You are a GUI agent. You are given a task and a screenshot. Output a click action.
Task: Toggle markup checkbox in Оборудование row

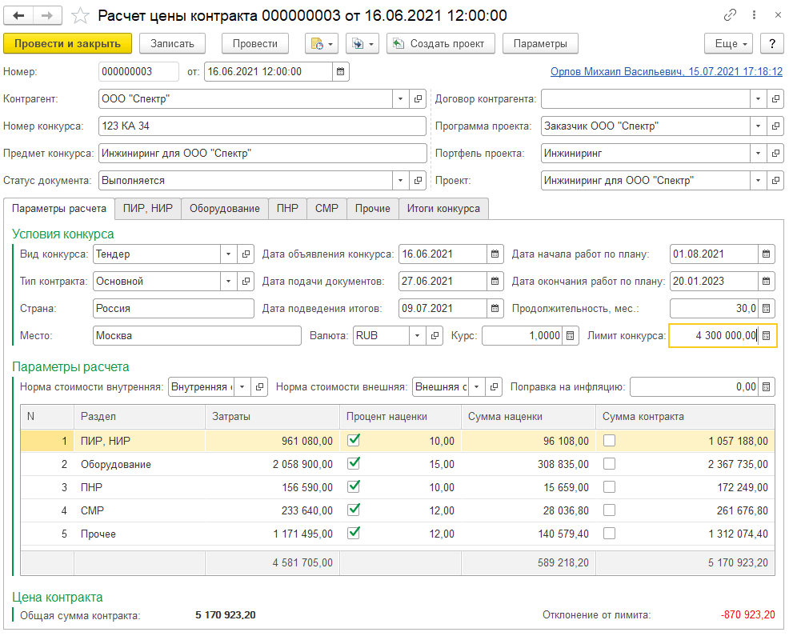click(x=354, y=463)
